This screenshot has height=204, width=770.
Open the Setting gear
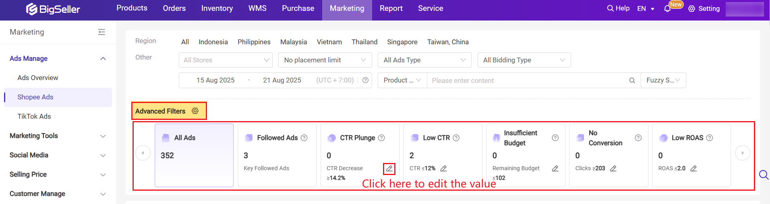691,8
